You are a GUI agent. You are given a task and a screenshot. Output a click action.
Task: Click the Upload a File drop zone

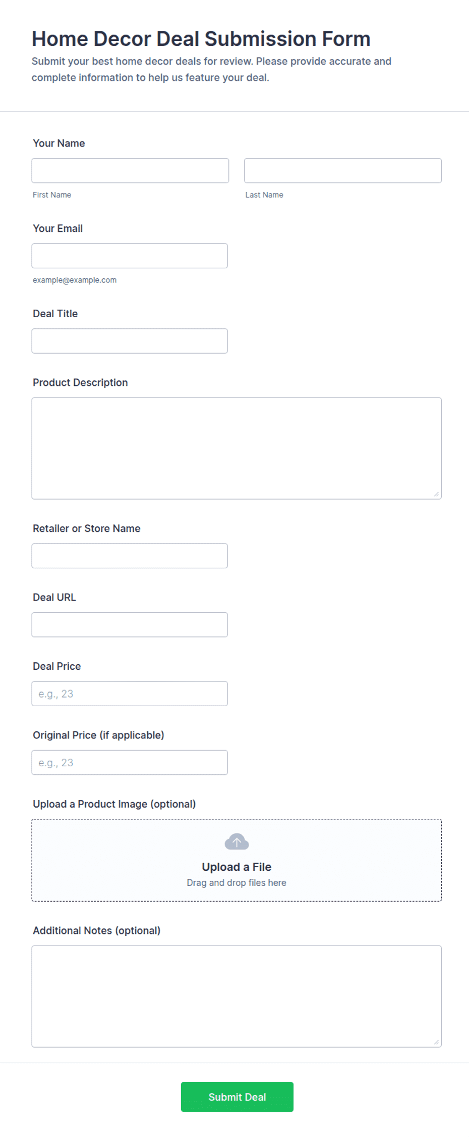(x=237, y=860)
